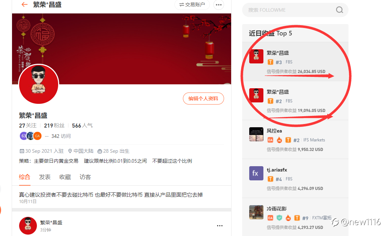Open 冷雨花影 profile thumbnail
385x236 pixels.
coord(256,212)
